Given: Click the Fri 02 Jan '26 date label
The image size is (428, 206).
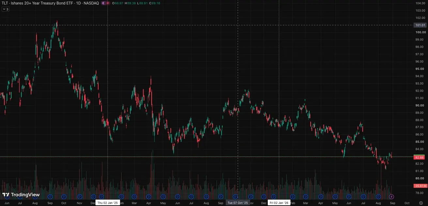Looking at the screenshot, I should [279, 203].
